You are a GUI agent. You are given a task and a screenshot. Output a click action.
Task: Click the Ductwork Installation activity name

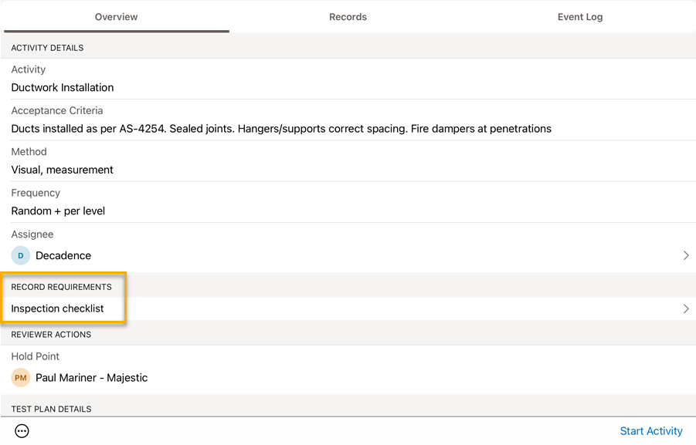(x=63, y=88)
